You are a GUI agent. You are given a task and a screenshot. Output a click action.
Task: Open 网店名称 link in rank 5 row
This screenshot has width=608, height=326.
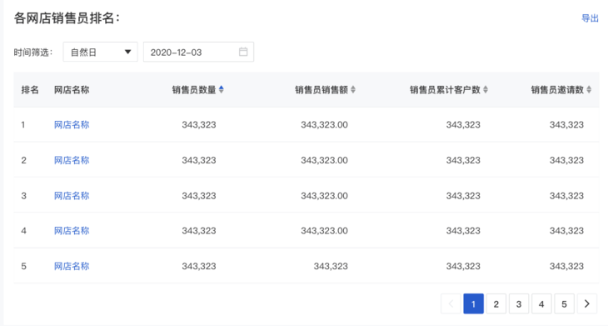tap(72, 266)
